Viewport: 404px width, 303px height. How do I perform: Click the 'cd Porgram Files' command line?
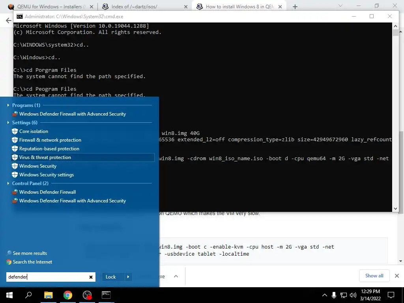[45, 70]
